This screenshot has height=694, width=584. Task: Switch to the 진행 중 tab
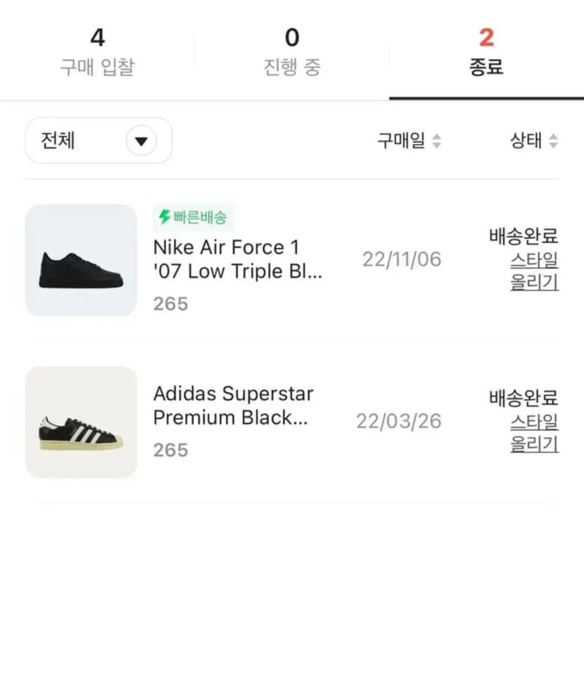(292, 51)
